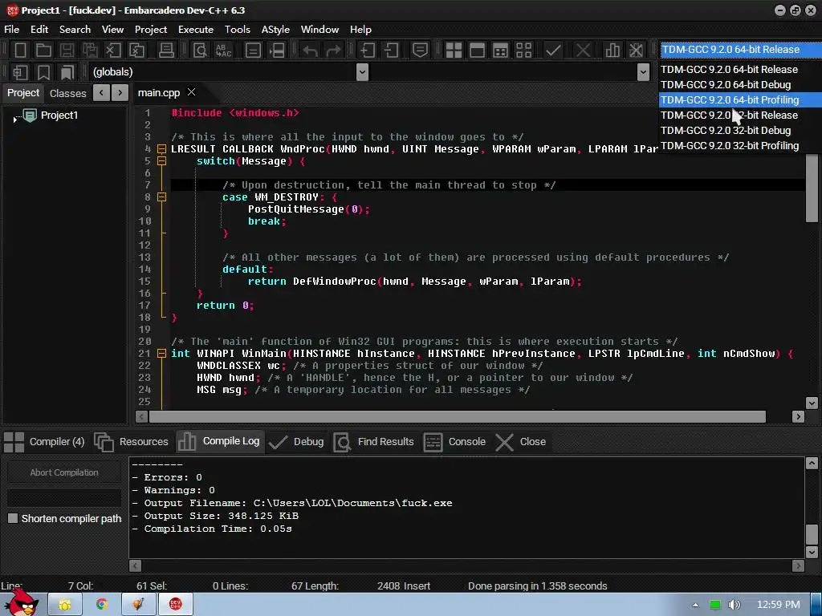Screen dimensions: 822x616
Task: Close the main.cpp editor tab
Action: coord(191,92)
